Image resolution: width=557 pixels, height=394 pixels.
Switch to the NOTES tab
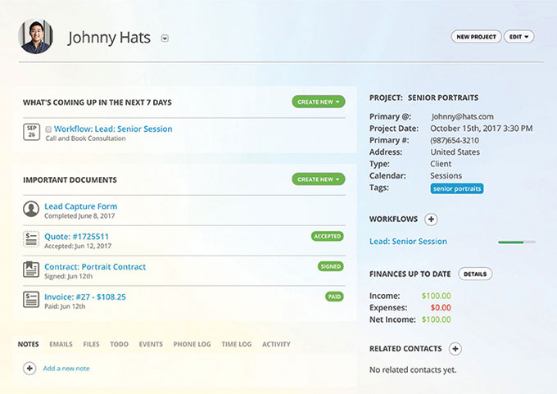pyautogui.click(x=28, y=344)
